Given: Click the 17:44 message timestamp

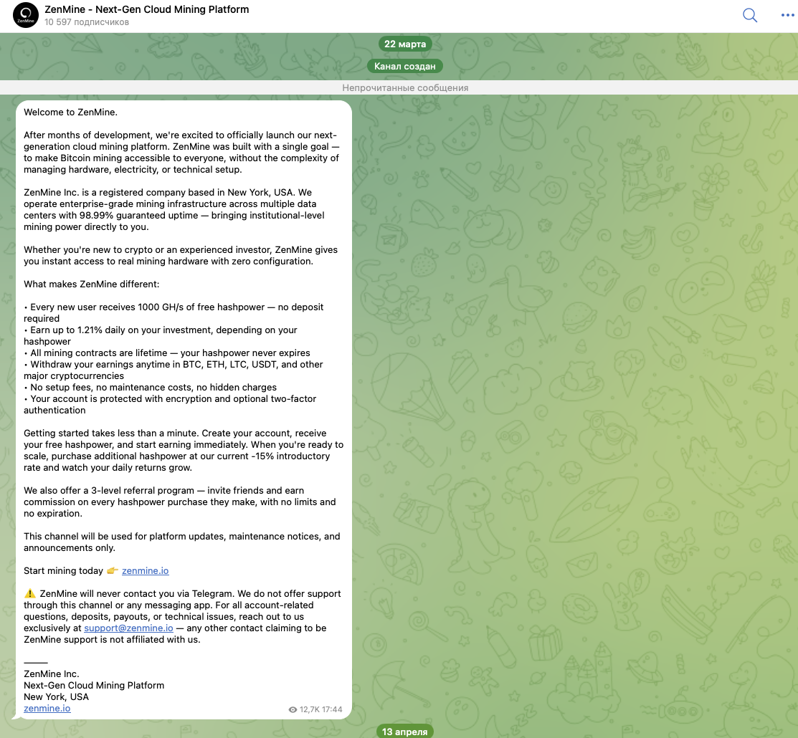Looking at the screenshot, I should click(x=332, y=709).
